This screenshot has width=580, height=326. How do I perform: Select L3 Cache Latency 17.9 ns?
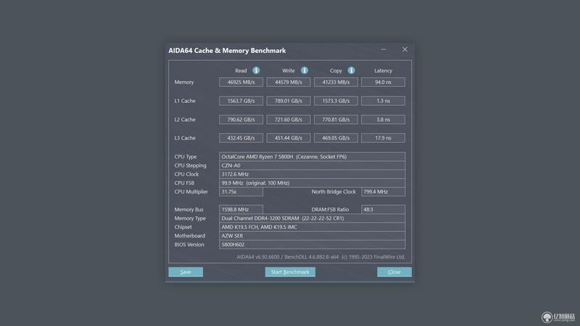[x=384, y=138]
